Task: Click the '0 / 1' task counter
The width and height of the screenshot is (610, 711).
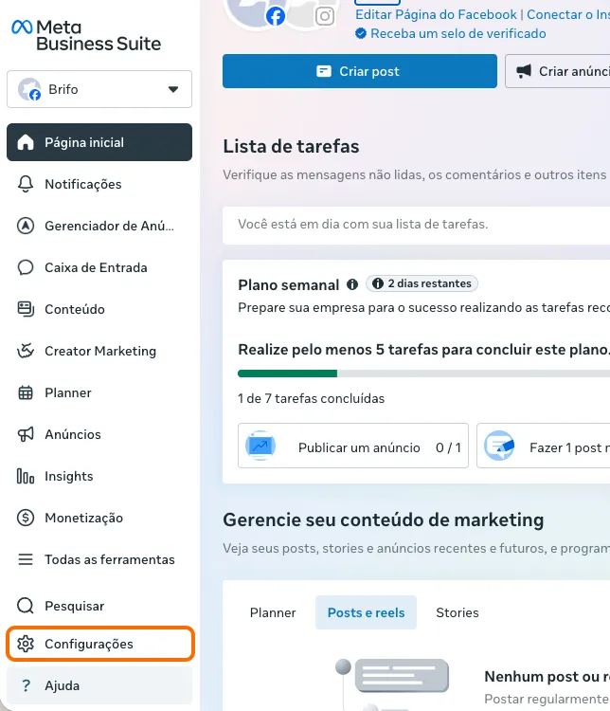Action: point(448,447)
